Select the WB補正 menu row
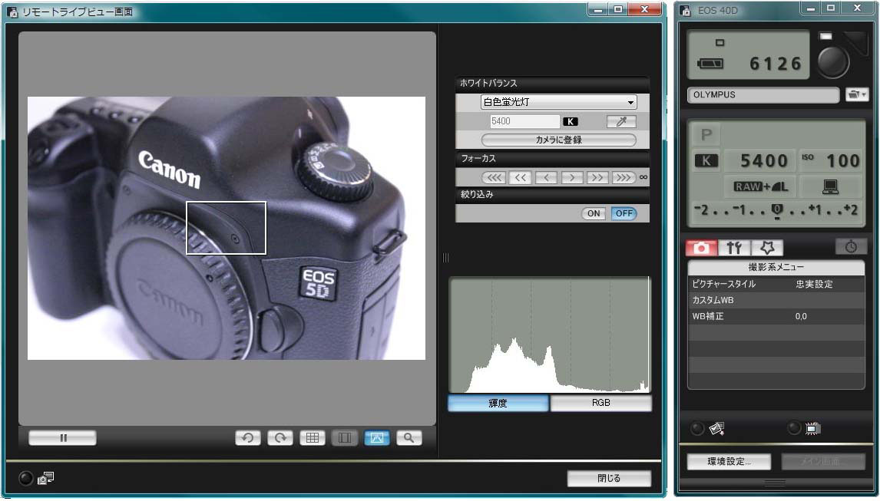Screen dimensions: 880x501 (776, 316)
